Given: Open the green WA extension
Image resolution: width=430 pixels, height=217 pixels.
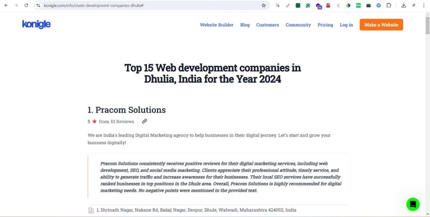Looking at the screenshot, I should 359,5.
